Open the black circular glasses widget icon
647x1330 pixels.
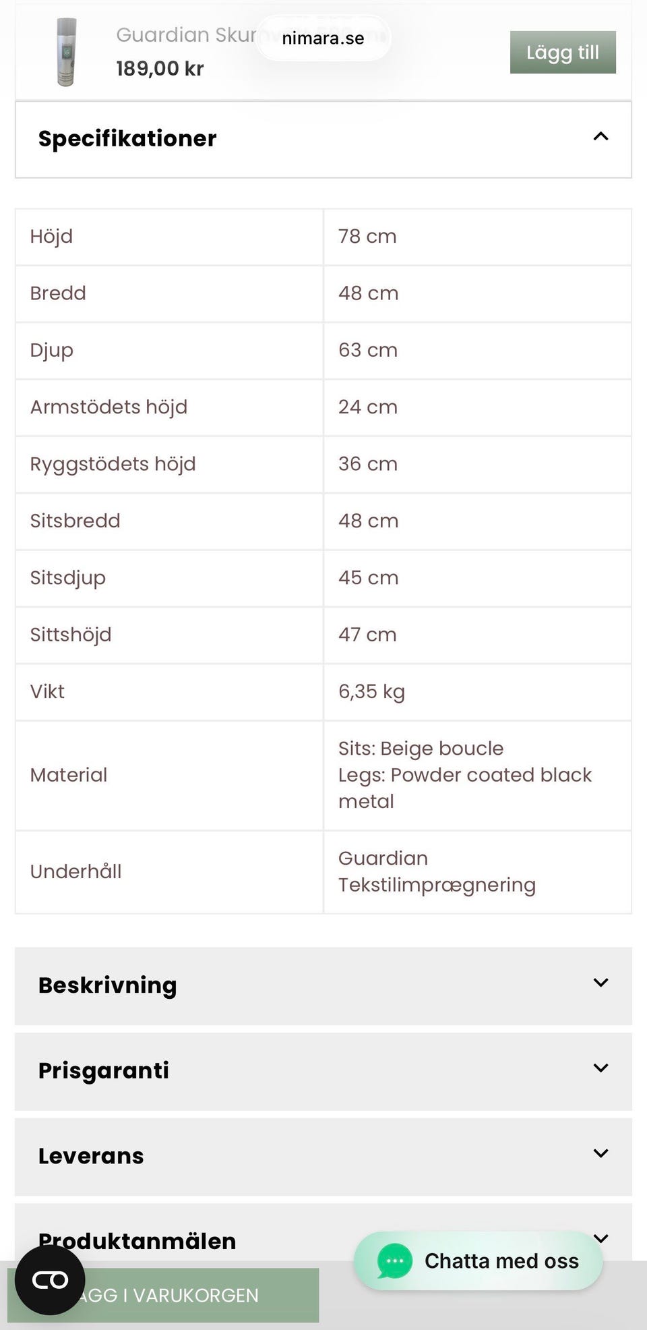point(50,1279)
